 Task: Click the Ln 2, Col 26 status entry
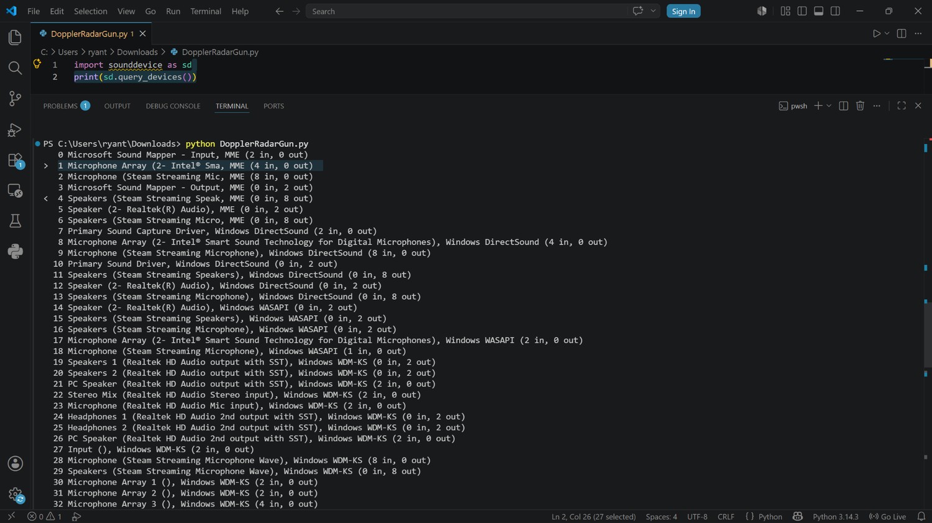tap(593, 516)
